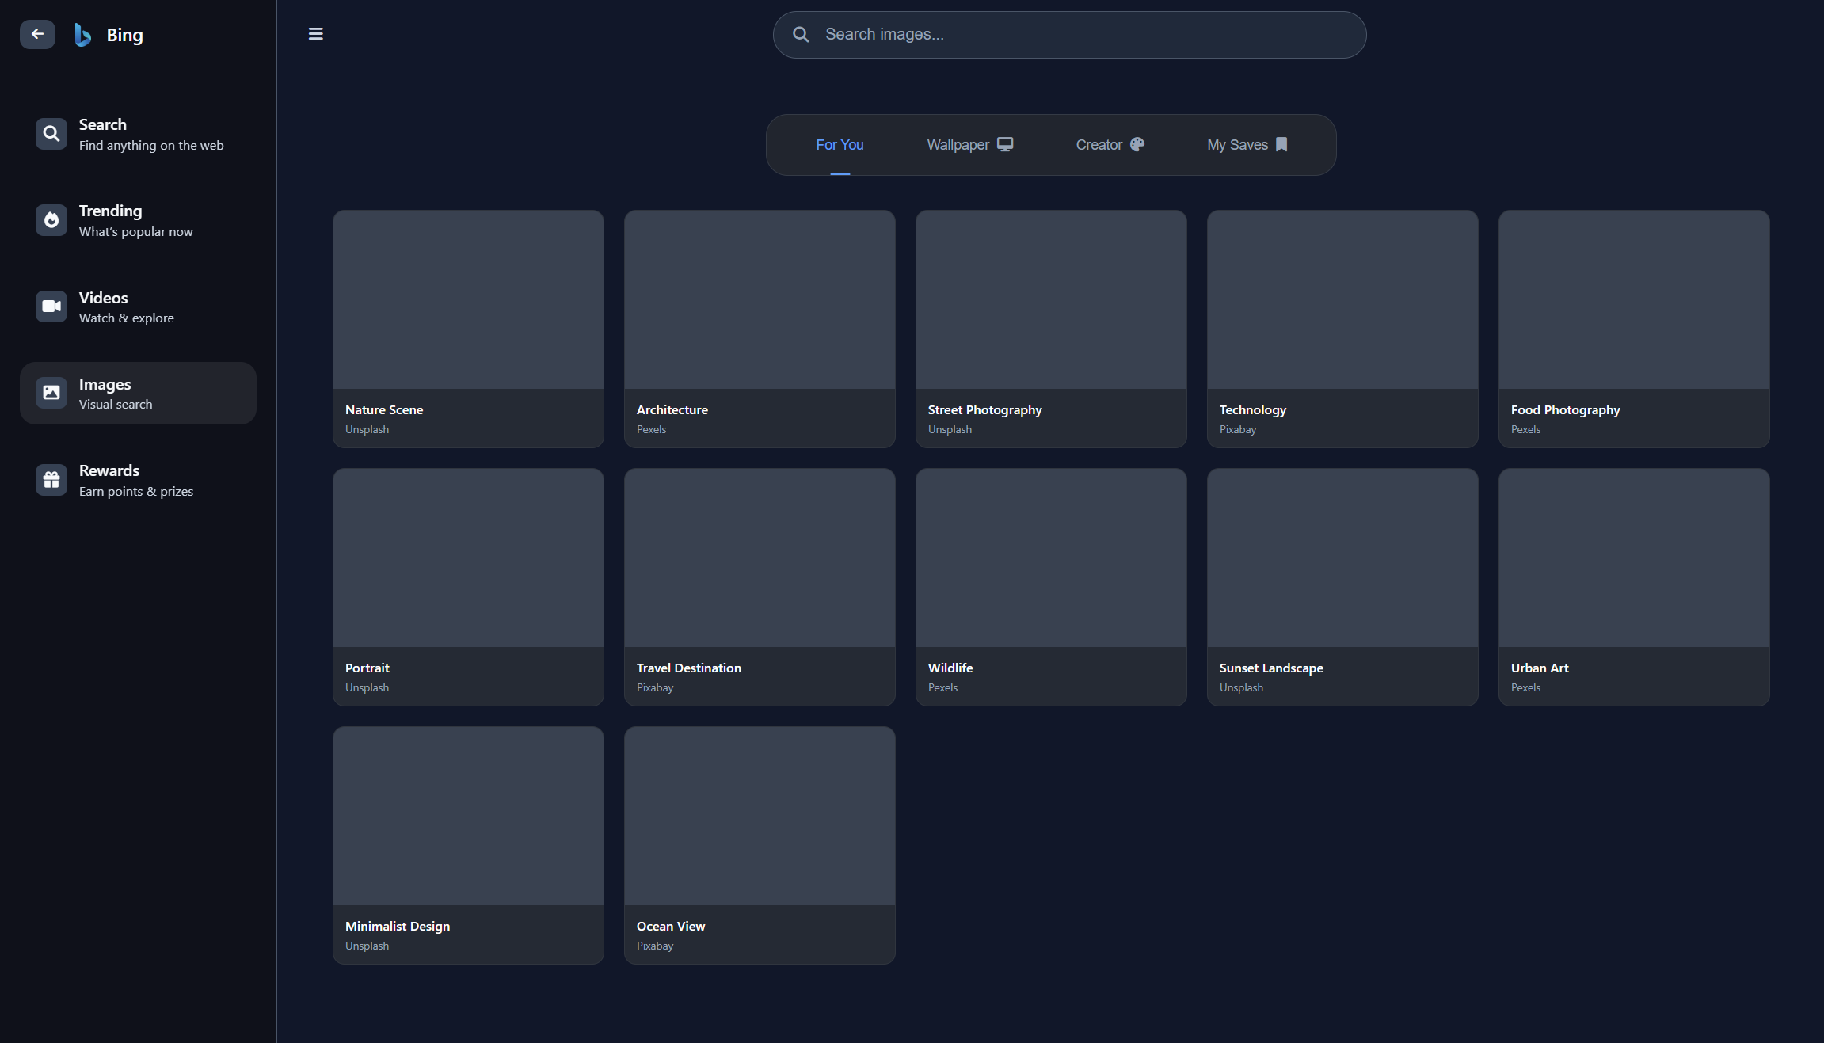
Task: Click the Bing logo icon
Action: 83,35
